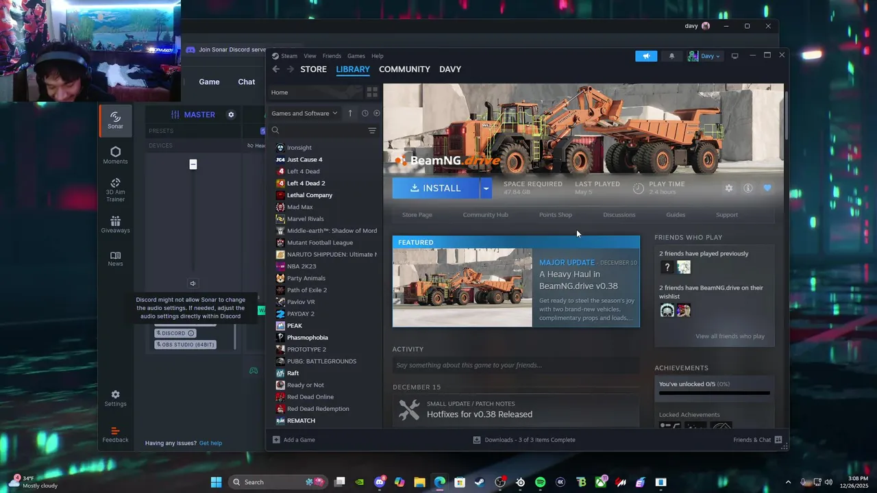
Task: Open the View menu in Steam
Action: 310,56
